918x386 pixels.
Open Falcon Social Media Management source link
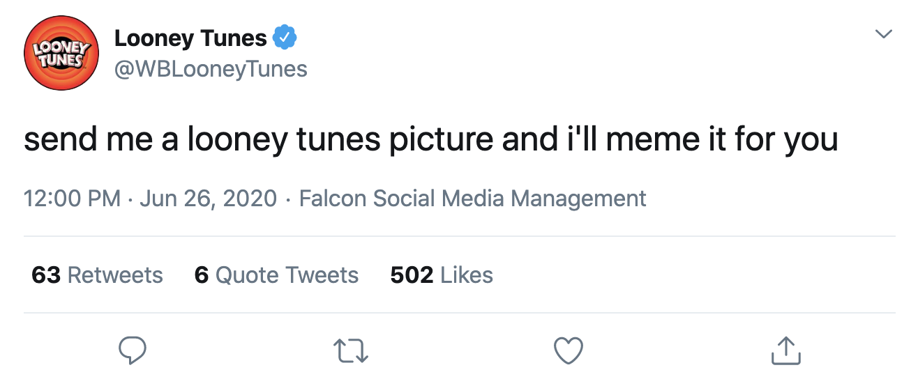click(472, 199)
